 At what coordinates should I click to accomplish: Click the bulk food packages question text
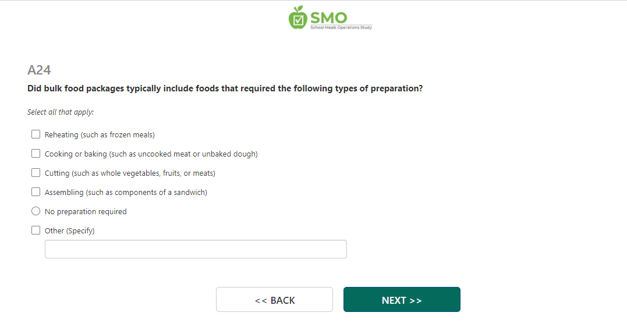point(225,89)
